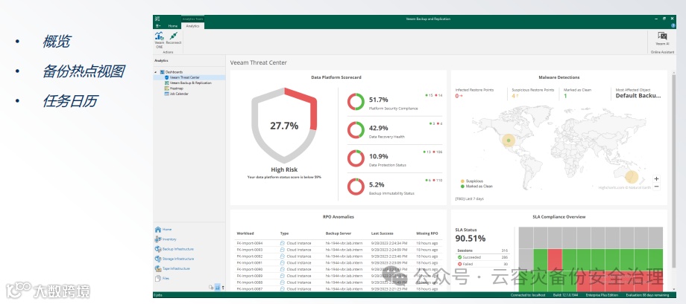Select the FK-Import-0087 workload row

(339, 288)
